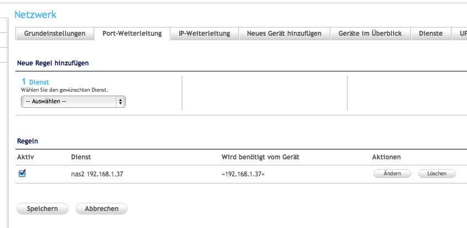Open the Dienste tab

coord(431,34)
